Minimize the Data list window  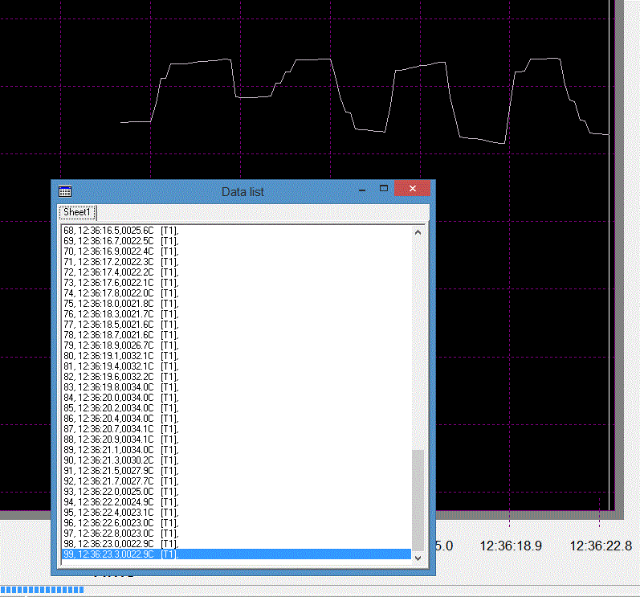pyautogui.click(x=362, y=190)
